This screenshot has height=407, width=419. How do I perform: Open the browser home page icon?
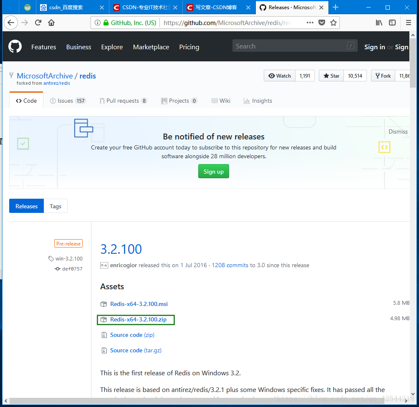click(51, 23)
